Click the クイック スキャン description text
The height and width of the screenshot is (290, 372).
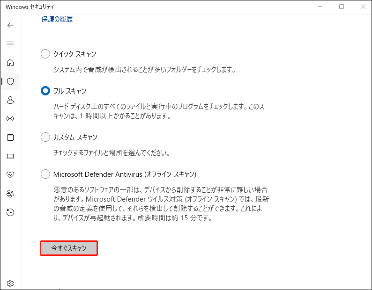point(144,69)
